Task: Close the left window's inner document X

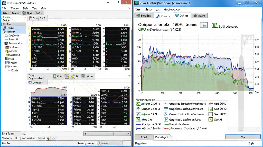Action: pyautogui.click(x=129, y=8)
